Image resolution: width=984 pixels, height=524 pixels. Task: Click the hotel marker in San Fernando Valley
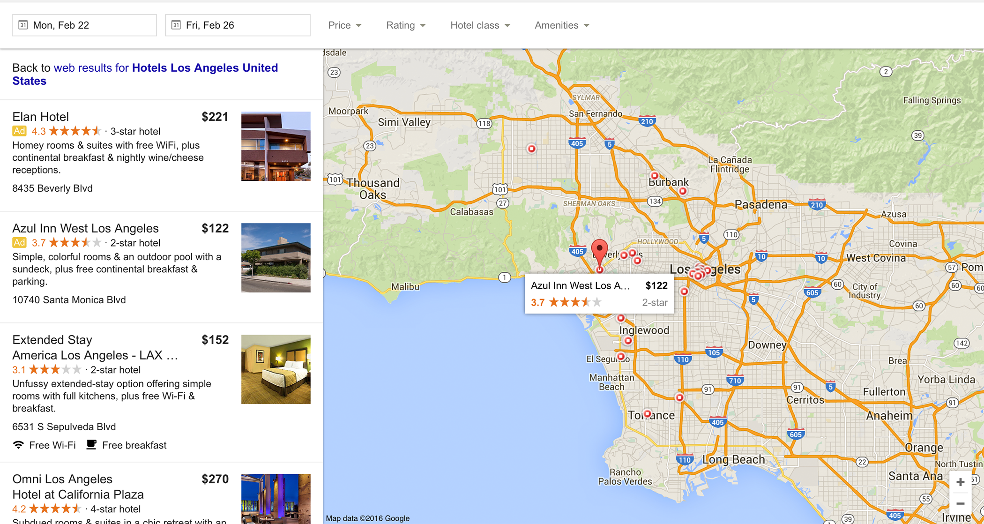click(531, 149)
